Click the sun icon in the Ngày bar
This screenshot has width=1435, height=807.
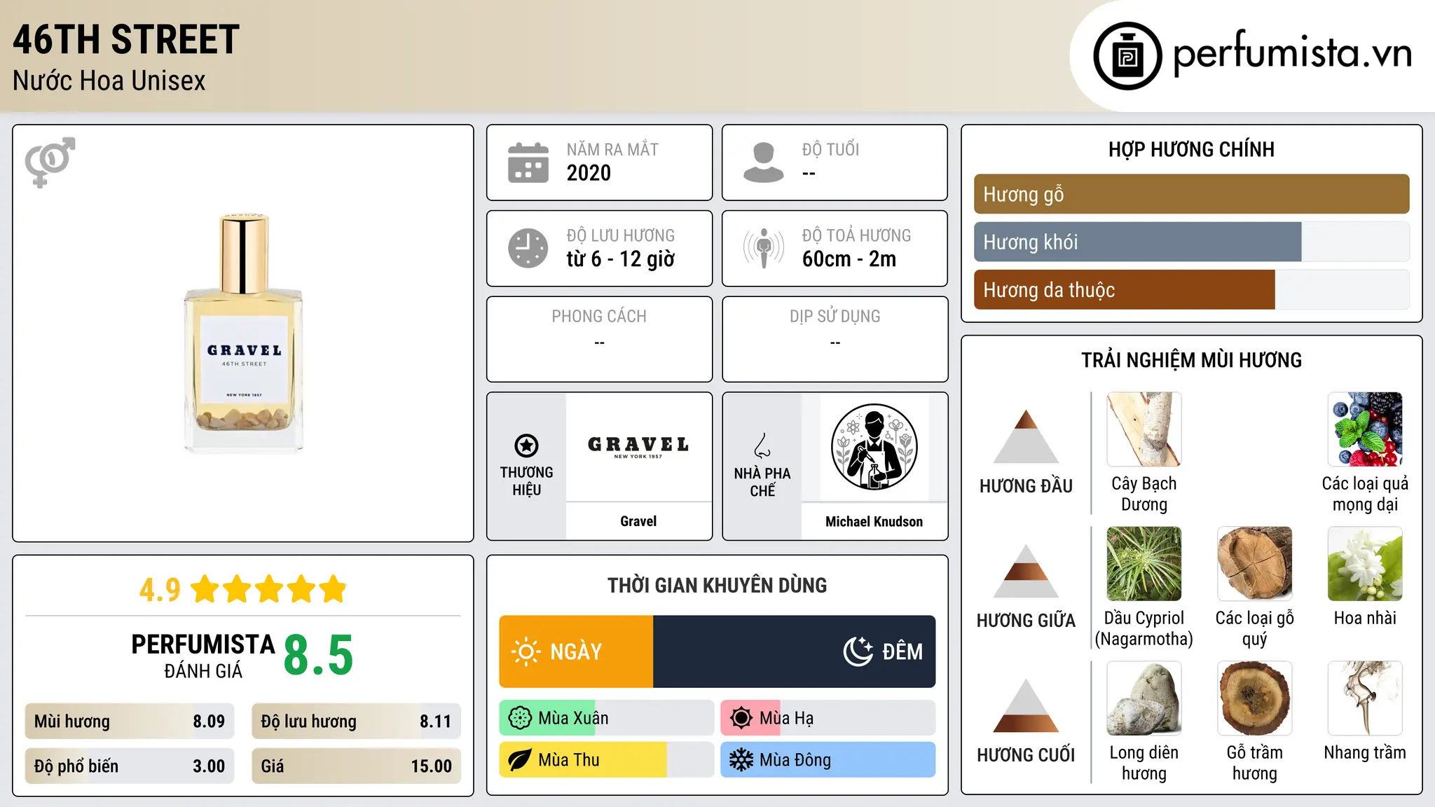point(526,651)
